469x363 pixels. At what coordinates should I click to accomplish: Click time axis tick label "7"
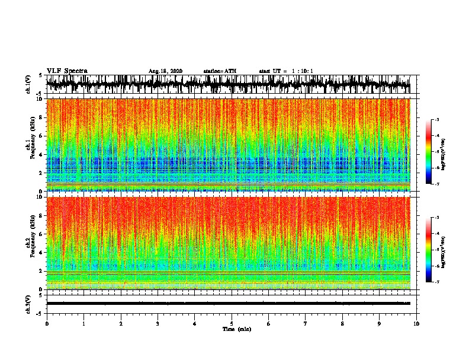click(x=306, y=324)
